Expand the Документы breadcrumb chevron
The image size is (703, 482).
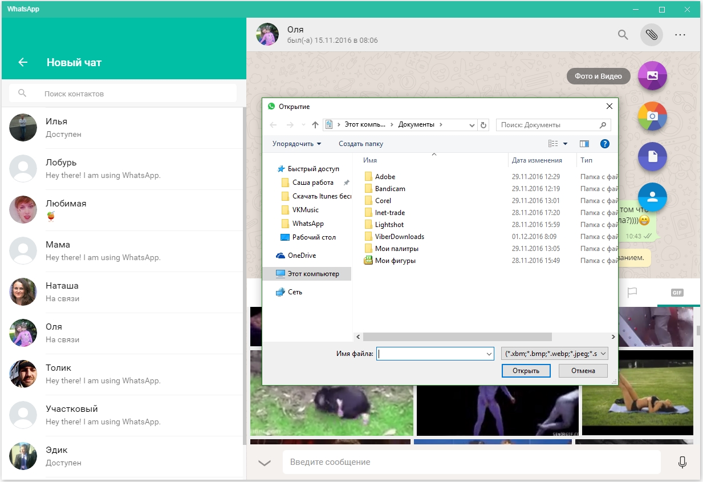(x=441, y=125)
